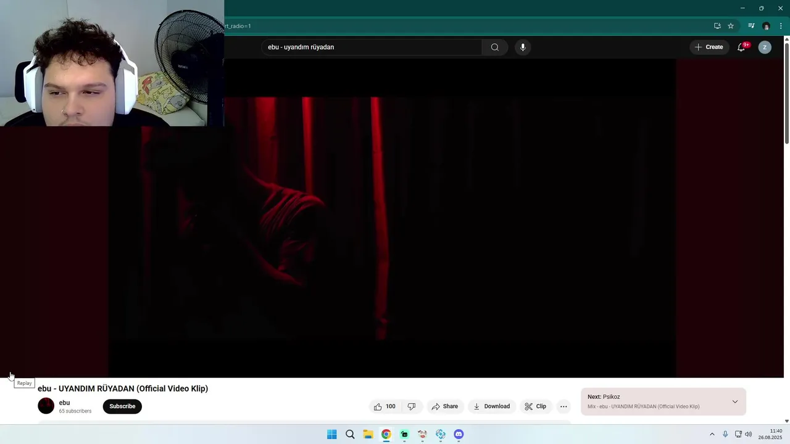Click the system tray microphone icon
Viewport: 790px width, 444px height.
725,434
